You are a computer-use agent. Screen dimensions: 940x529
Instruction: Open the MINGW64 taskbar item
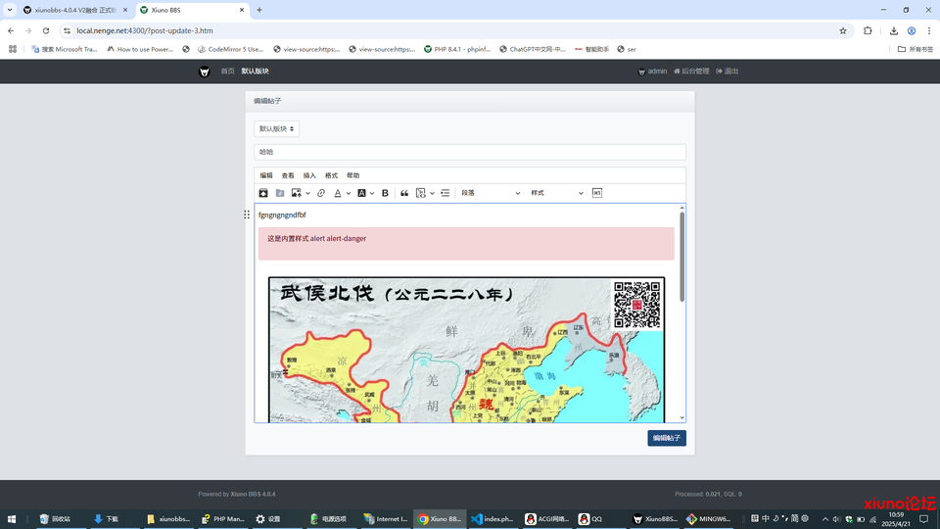pyautogui.click(x=709, y=519)
